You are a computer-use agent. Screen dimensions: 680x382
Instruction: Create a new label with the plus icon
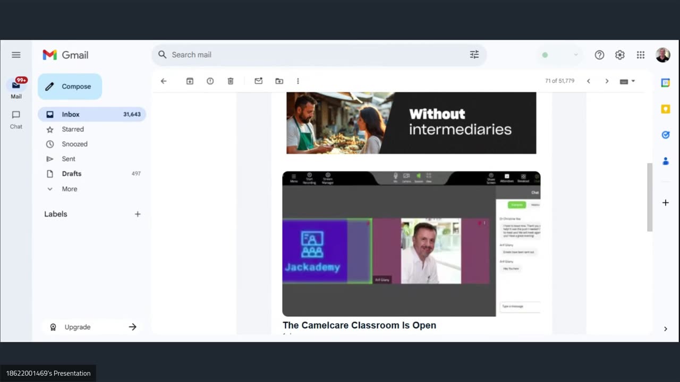click(x=138, y=214)
